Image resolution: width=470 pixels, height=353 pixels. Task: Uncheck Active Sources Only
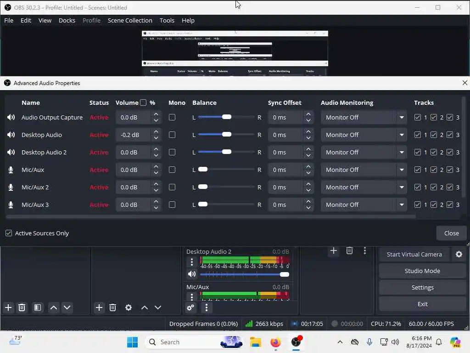(x=9, y=233)
